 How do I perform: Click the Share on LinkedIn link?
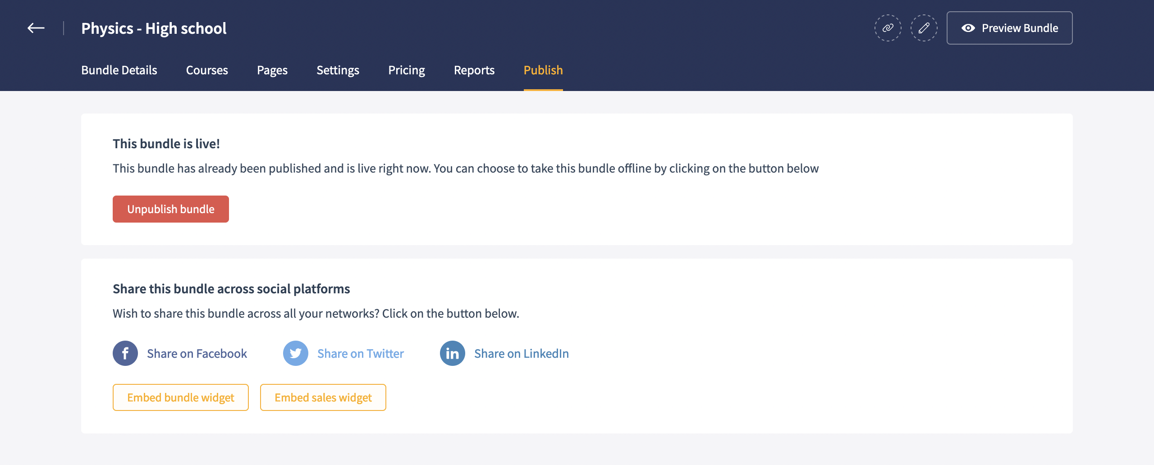tap(522, 354)
